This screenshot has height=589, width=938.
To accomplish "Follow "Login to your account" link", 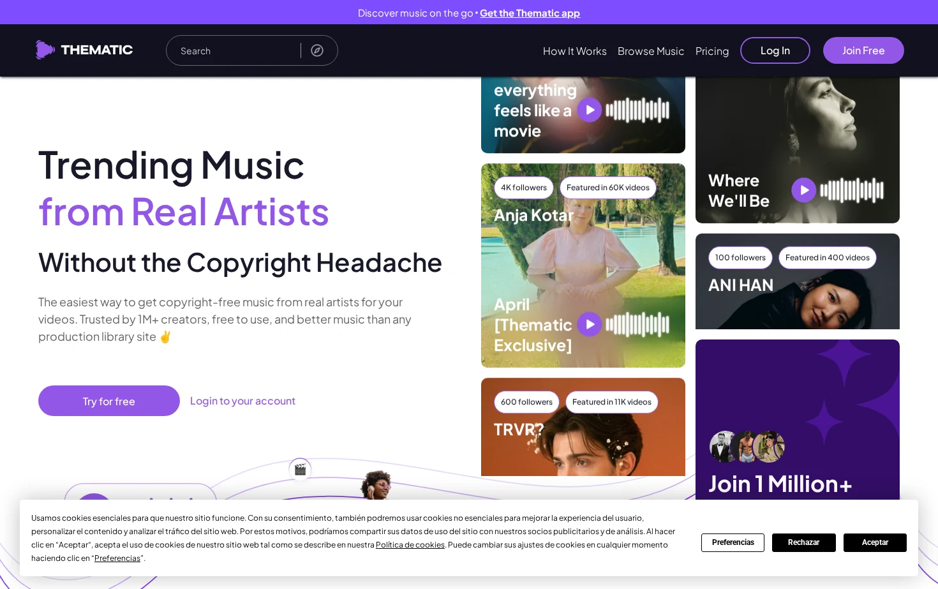I will [x=242, y=401].
